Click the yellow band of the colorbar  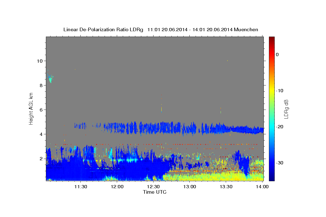(272, 90)
